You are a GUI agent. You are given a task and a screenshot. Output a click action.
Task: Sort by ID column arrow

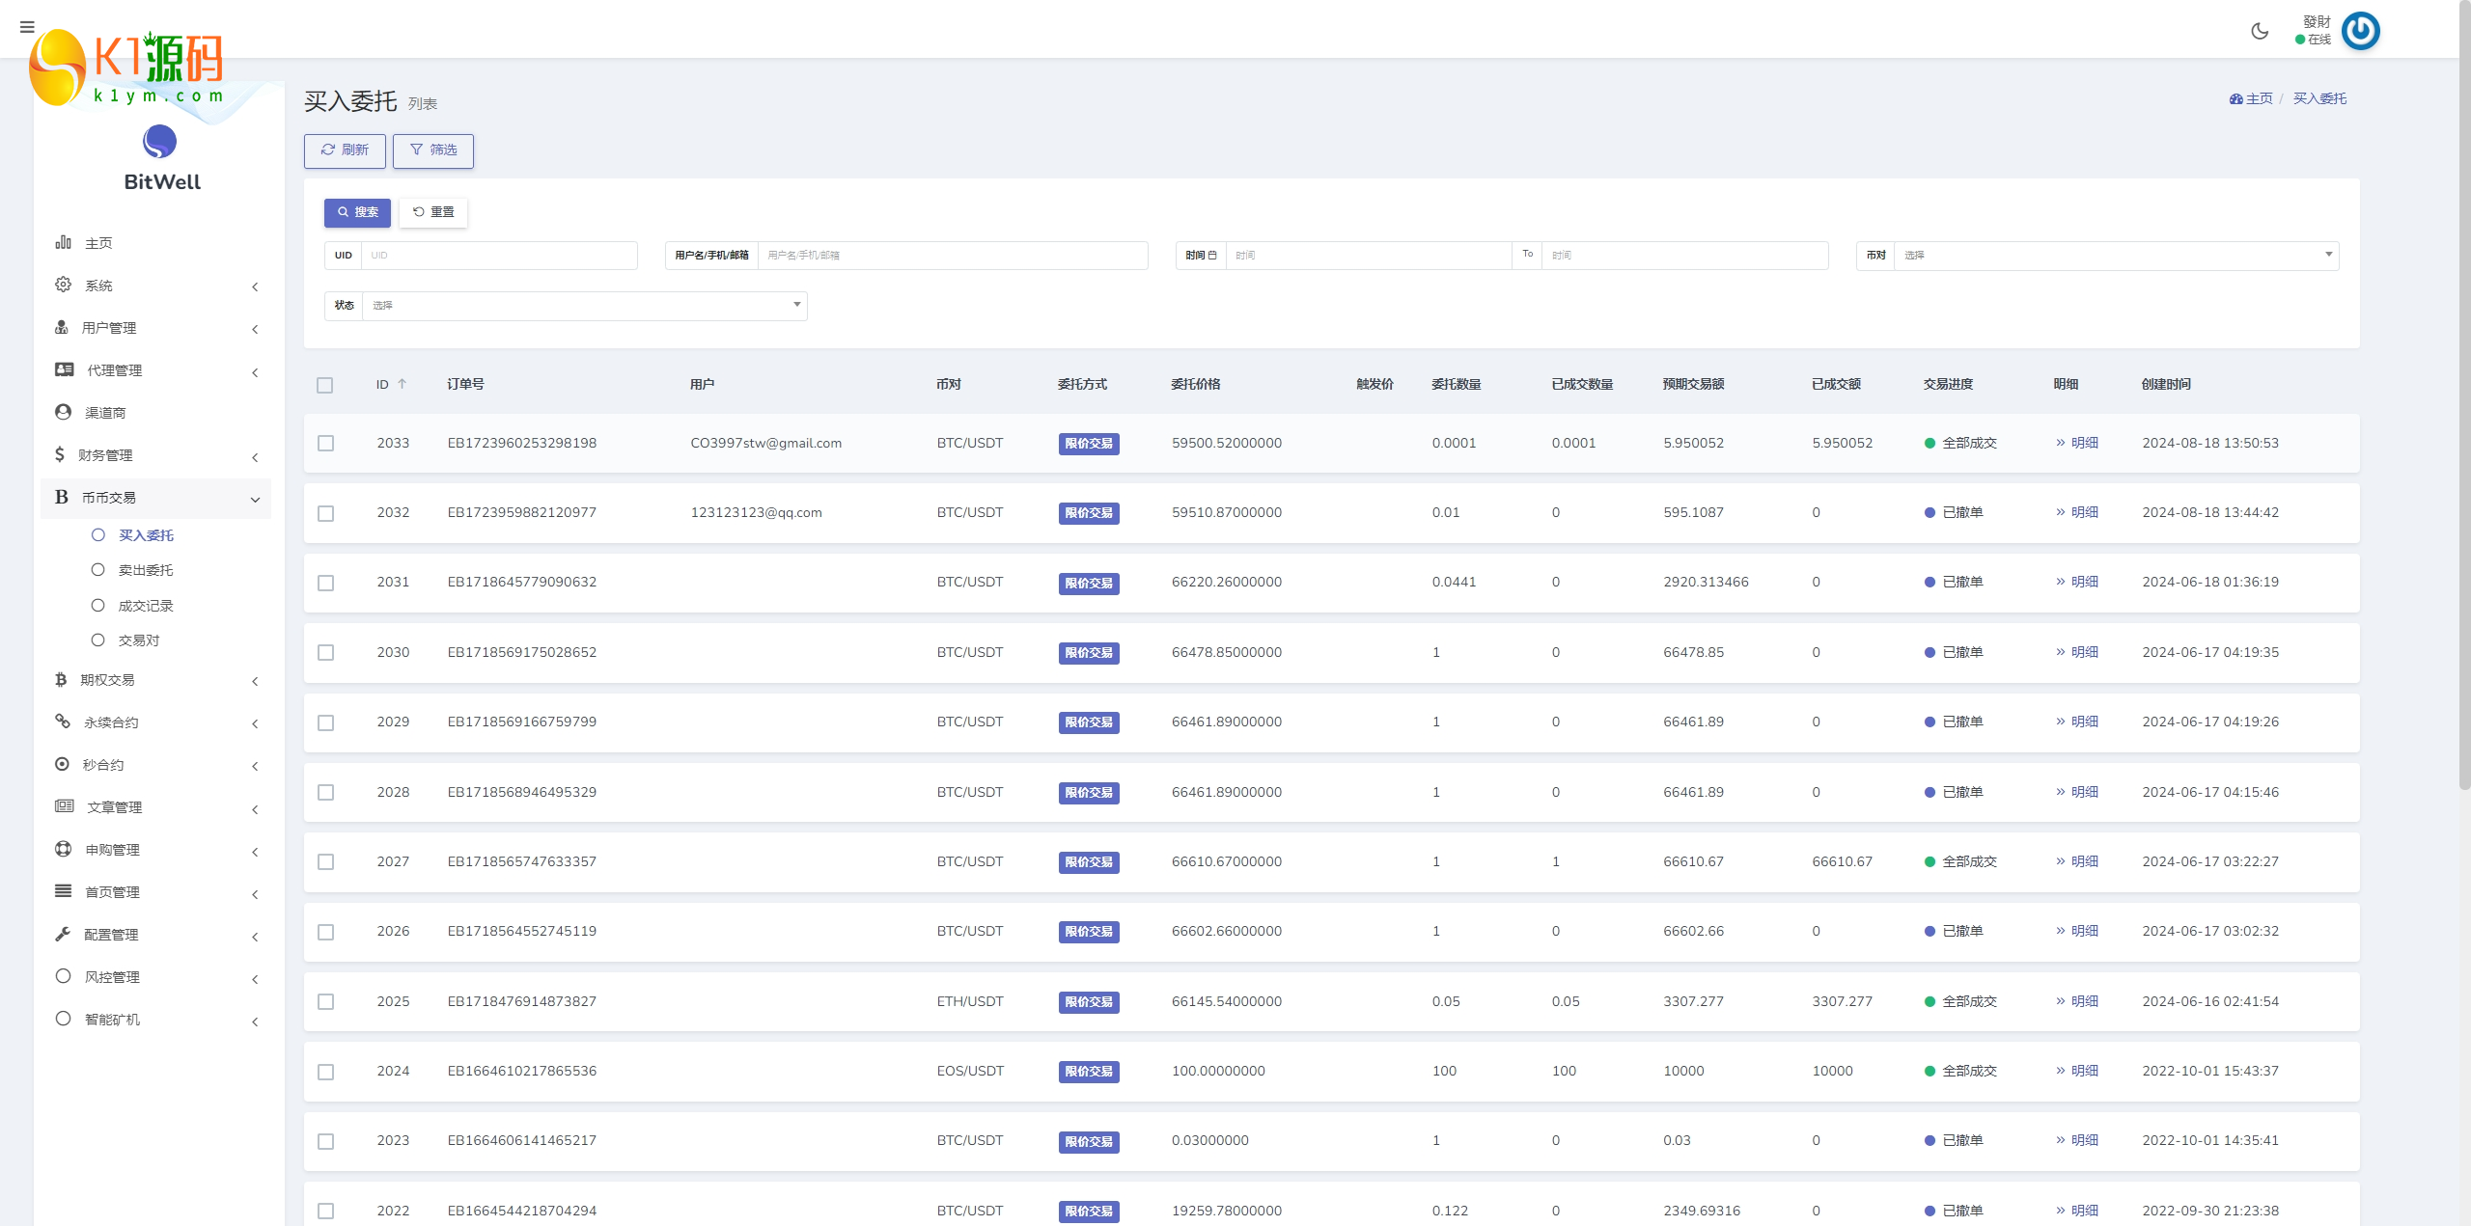tap(403, 384)
